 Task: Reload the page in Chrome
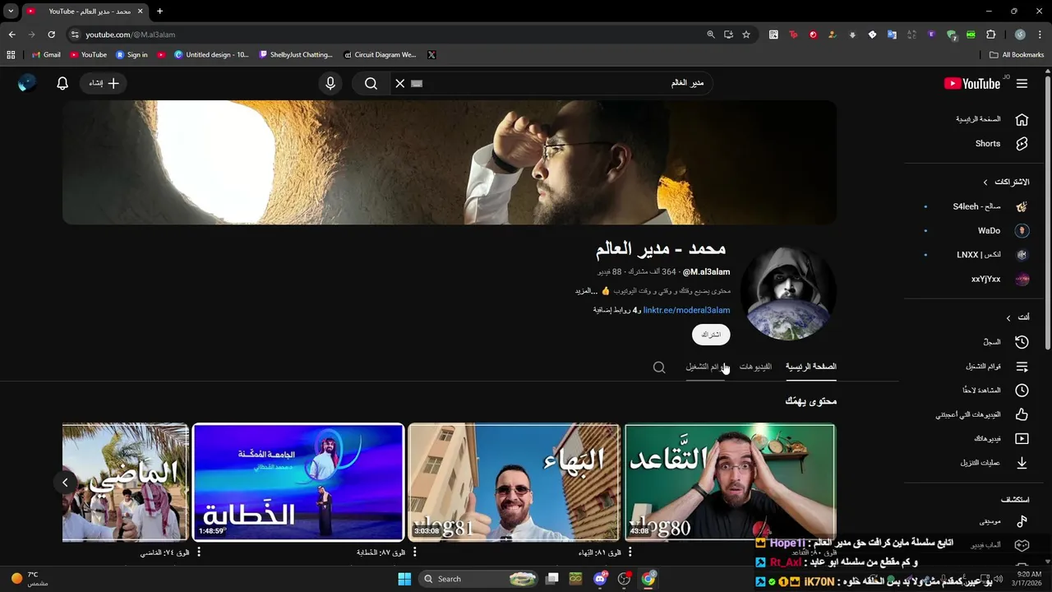point(51,35)
